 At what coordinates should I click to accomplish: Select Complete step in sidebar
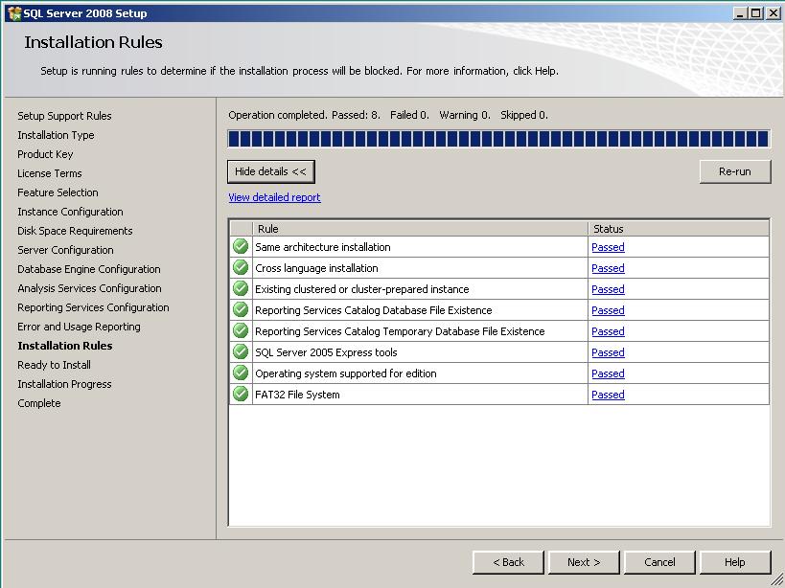[39, 403]
